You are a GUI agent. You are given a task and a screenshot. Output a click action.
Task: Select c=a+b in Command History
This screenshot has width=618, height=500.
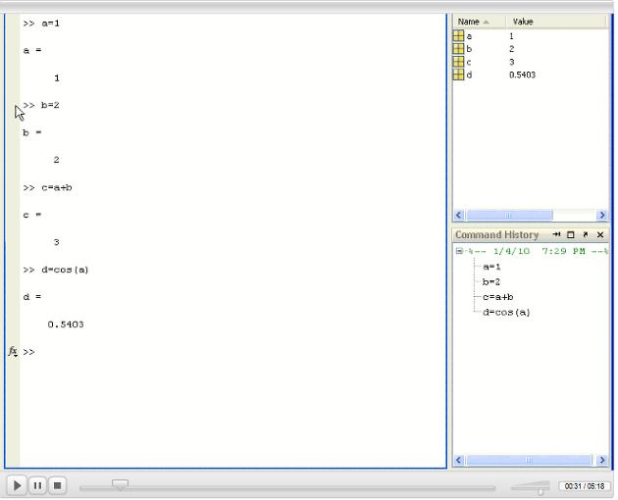tap(497, 297)
